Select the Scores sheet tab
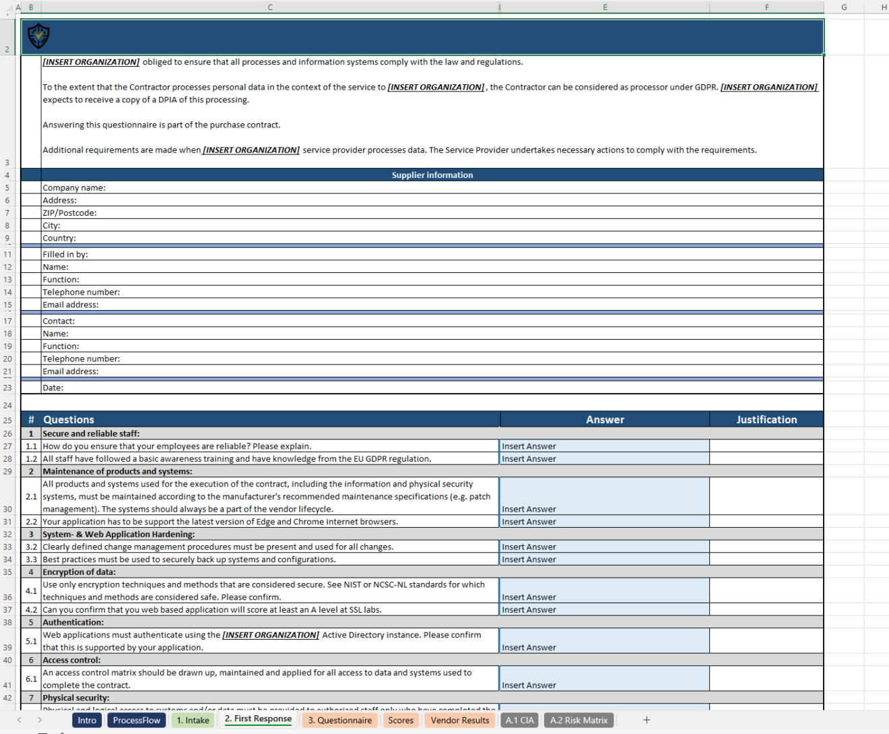The image size is (889, 734). click(401, 720)
